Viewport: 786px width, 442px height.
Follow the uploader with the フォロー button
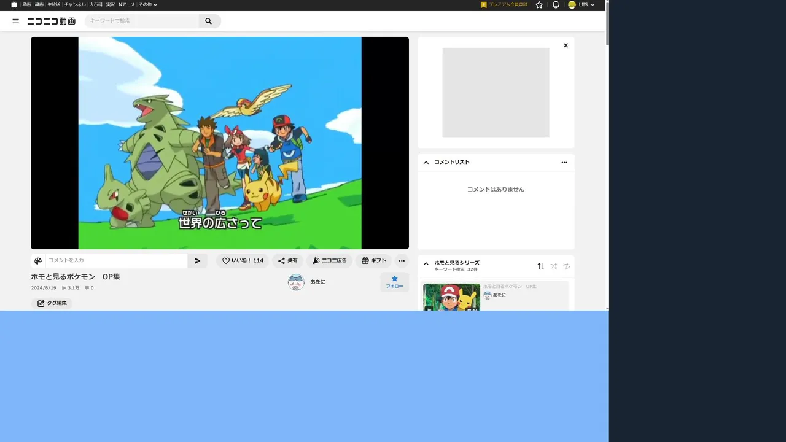pyautogui.click(x=394, y=282)
